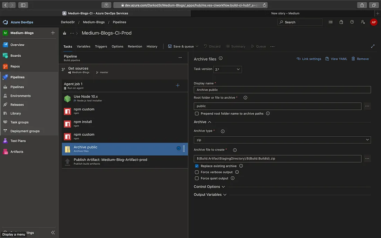Click Link settings
This screenshot has height=238, width=381.
(309, 59)
